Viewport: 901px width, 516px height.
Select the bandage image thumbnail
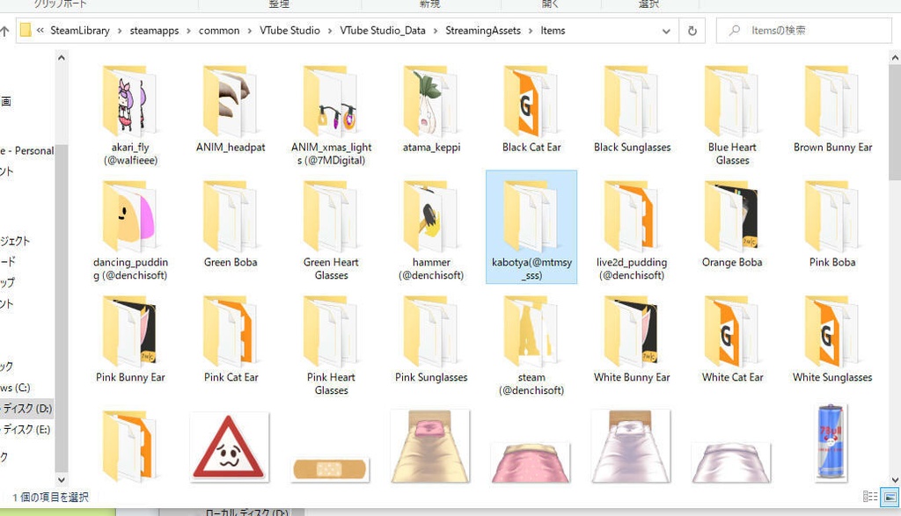click(330, 469)
